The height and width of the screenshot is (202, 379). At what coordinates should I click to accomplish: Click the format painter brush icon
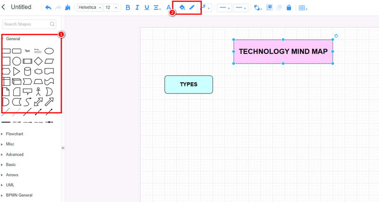(69, 8)
